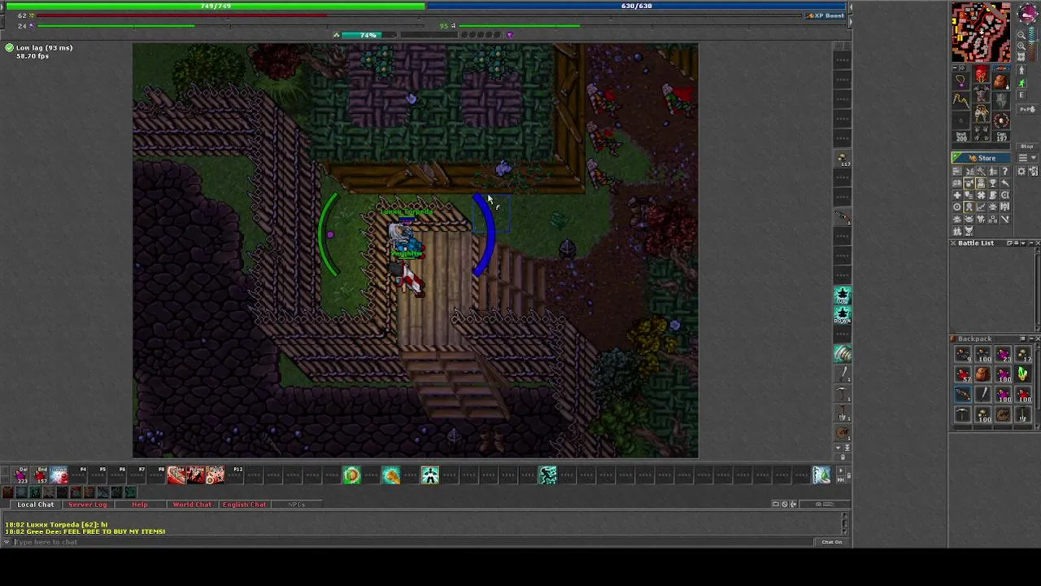Use the green ring spell action button
Screen dimensions: 1041x586
click(x=351, y=474)
